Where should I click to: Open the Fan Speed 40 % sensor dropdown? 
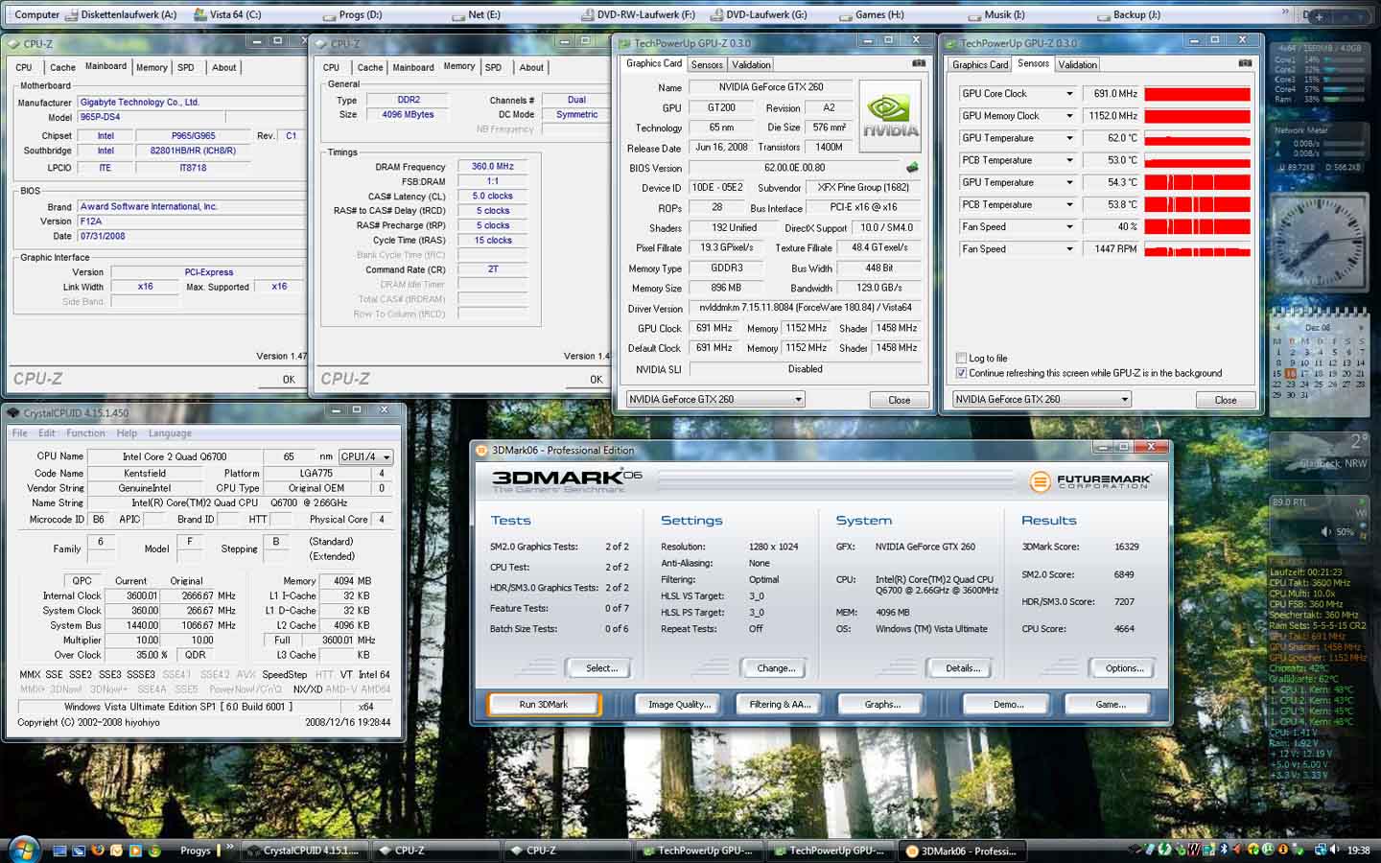[x=1069, y=227]
